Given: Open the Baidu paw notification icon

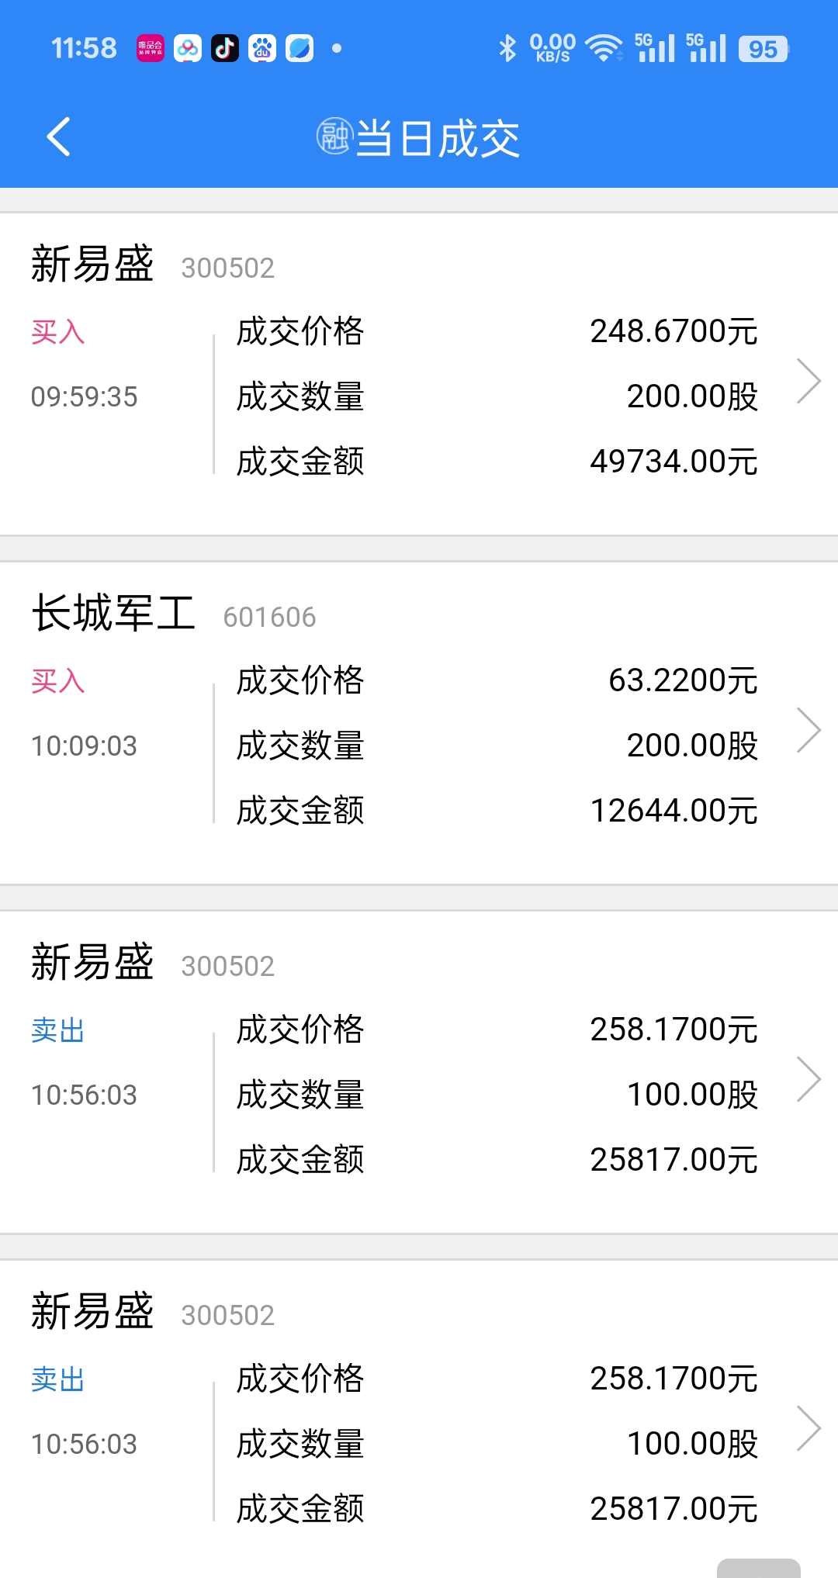Looking at the screenshot, I should pyautogui.click(x=262, y=48).
